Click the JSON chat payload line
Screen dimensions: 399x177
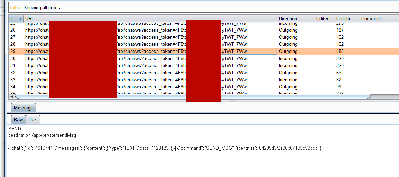click(x=165, y=148)
